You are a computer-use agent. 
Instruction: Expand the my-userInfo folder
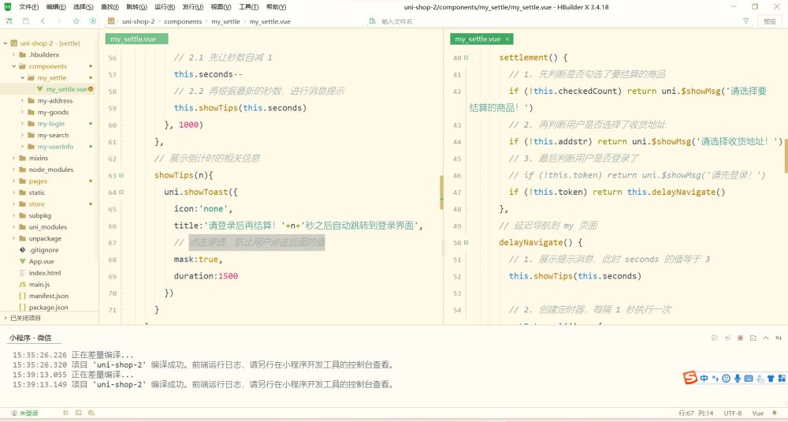point(22,147)
